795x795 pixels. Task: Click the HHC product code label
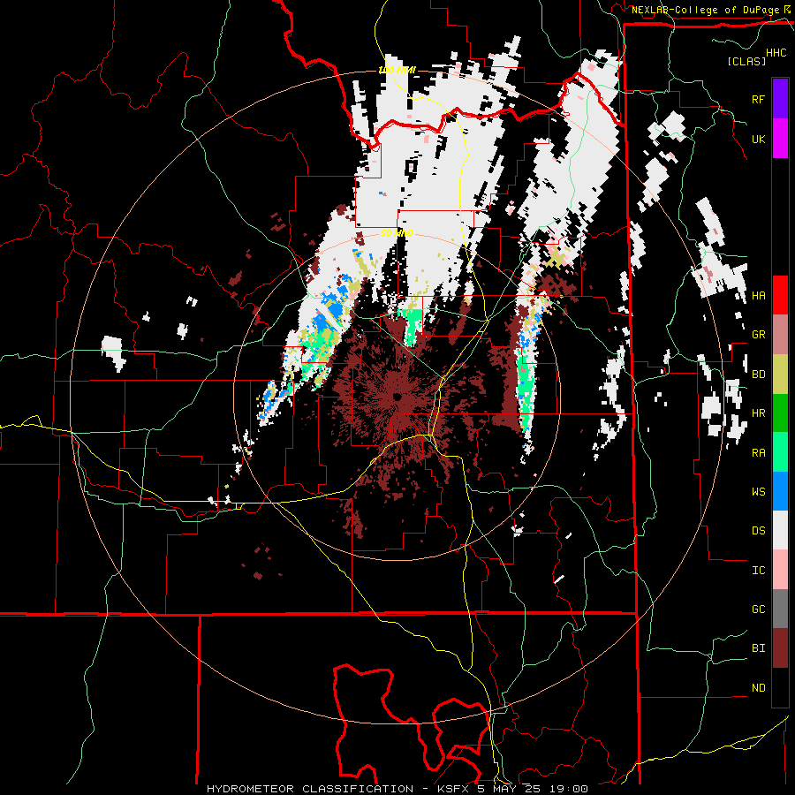tap(776, 53)
